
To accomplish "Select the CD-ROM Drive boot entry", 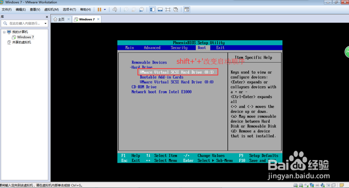I will (144, 87).
